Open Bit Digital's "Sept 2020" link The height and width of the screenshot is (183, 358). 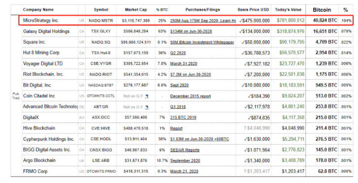[179, 85]
